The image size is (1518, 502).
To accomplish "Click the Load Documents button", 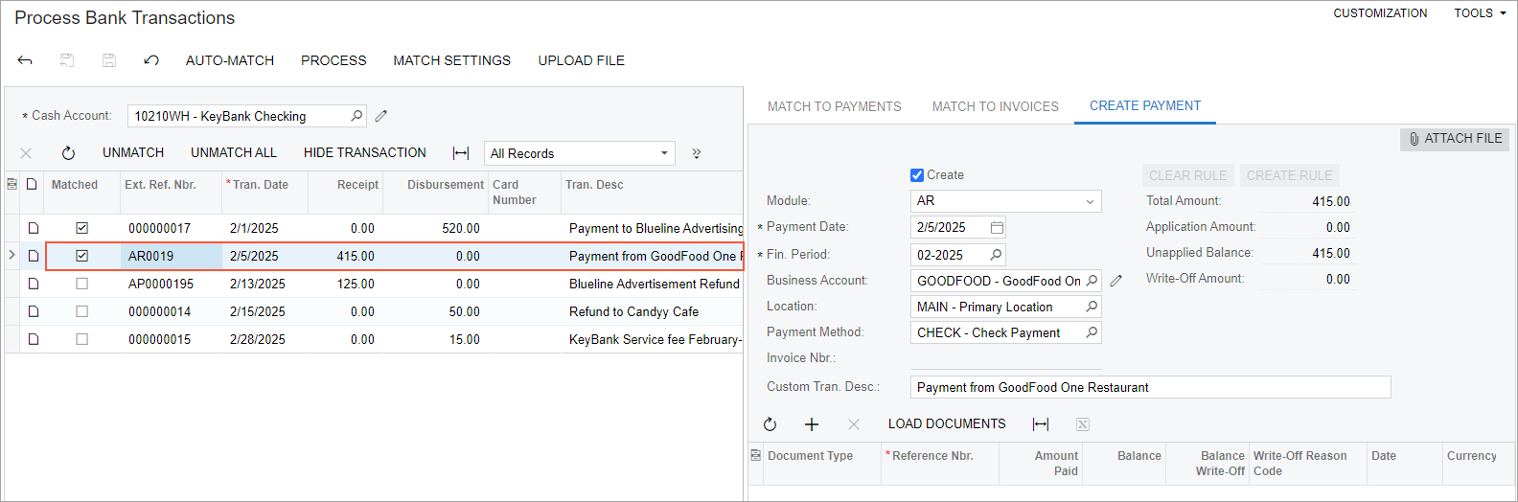I will pos(946,423).
